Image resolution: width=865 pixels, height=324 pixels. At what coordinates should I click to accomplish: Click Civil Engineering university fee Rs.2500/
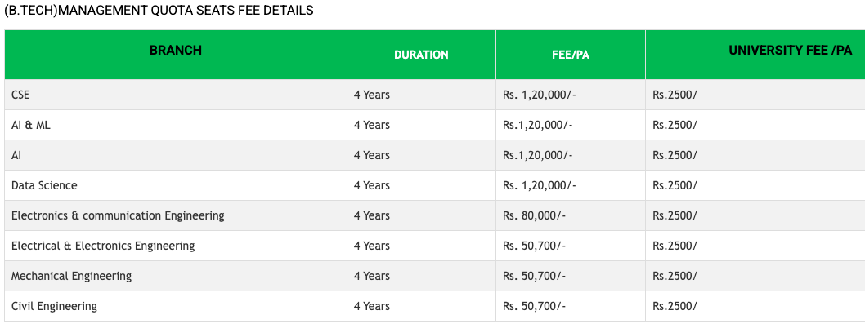coord(755,306)
